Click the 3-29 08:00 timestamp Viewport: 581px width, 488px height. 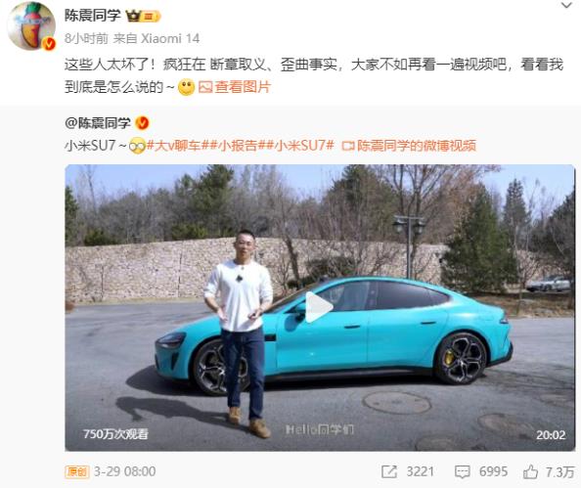click(x=124, y=471)
